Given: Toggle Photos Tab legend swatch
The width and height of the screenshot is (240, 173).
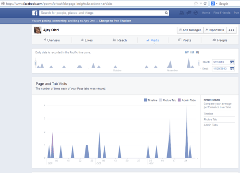Looking at the screenshot, I should point(160,100).
